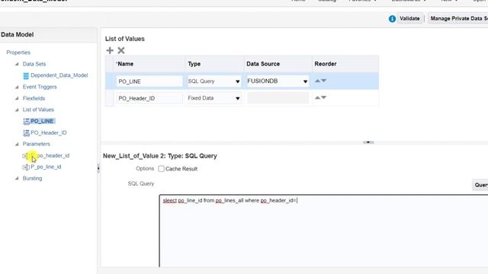Click the PO_LINE name input field

click(x=149, y=81)
